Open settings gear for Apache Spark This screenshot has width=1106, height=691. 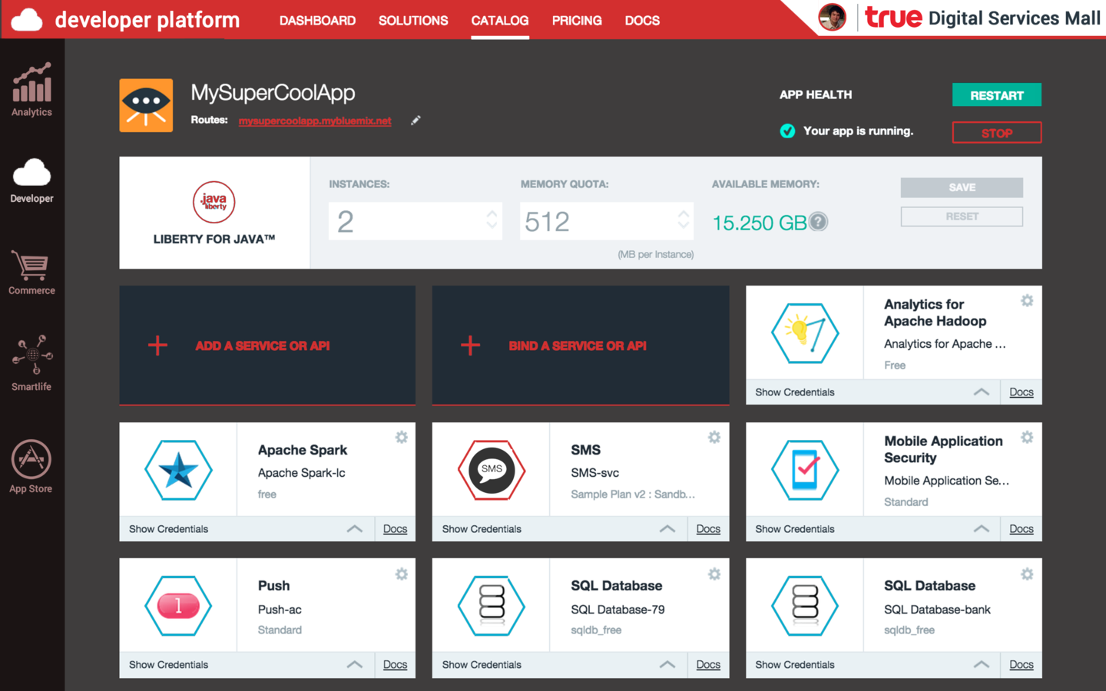tap(401, 438)
